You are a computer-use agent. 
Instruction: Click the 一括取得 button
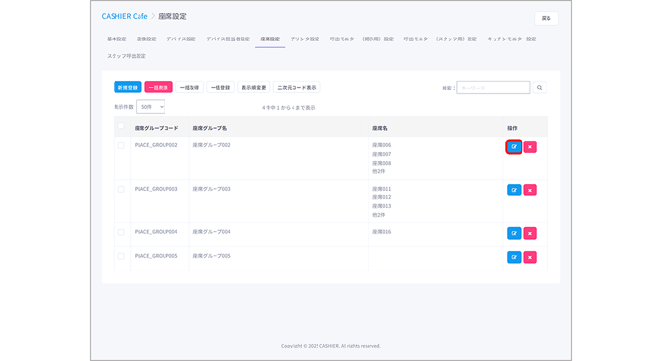(190, 87)
